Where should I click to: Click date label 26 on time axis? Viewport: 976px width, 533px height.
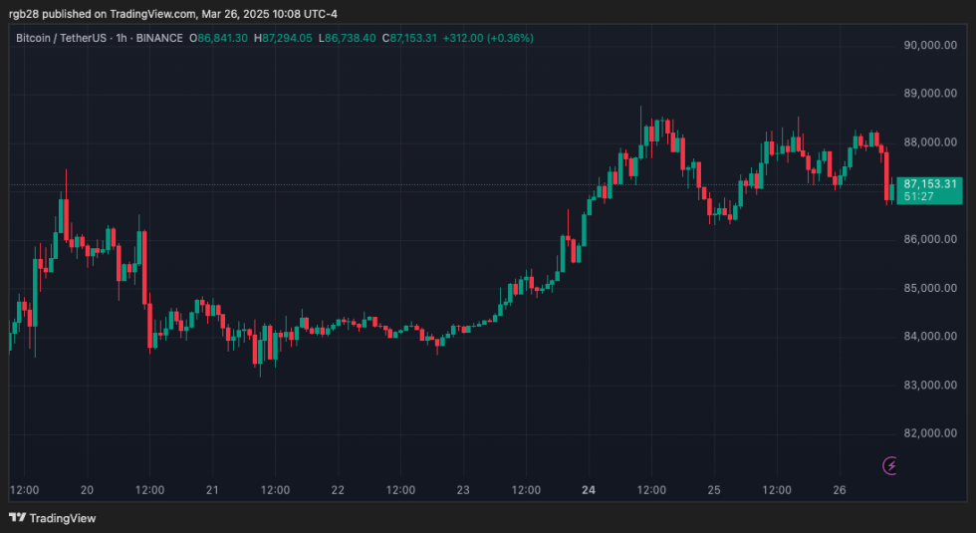click(839, 490)
